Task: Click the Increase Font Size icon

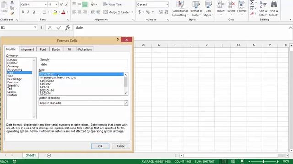Action: tap(61, 5)
